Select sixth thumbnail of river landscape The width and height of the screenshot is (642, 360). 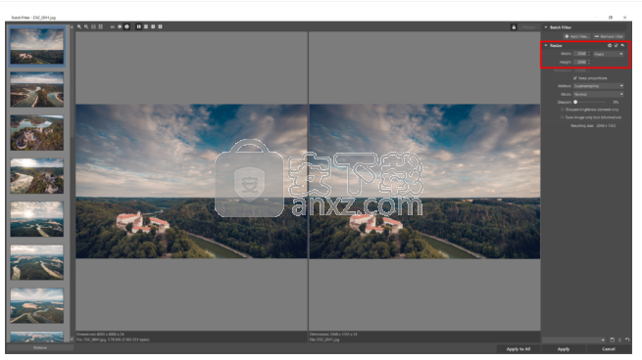(x=37, y=262)
